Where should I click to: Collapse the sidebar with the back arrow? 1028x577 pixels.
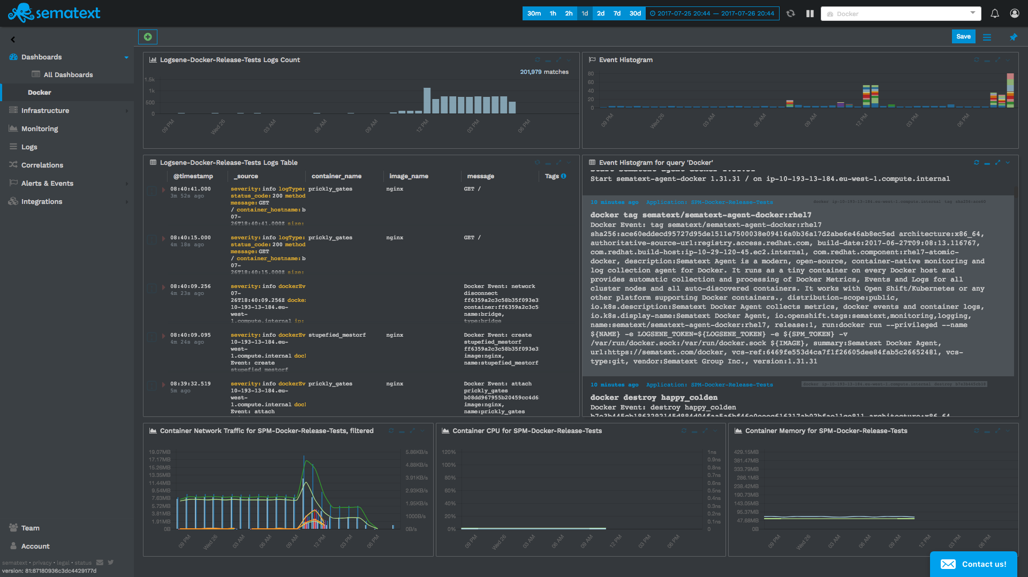point(13,39)
